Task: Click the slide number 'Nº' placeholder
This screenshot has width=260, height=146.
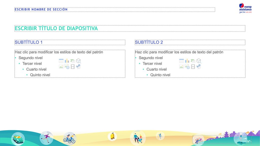Action: [222, 140]
